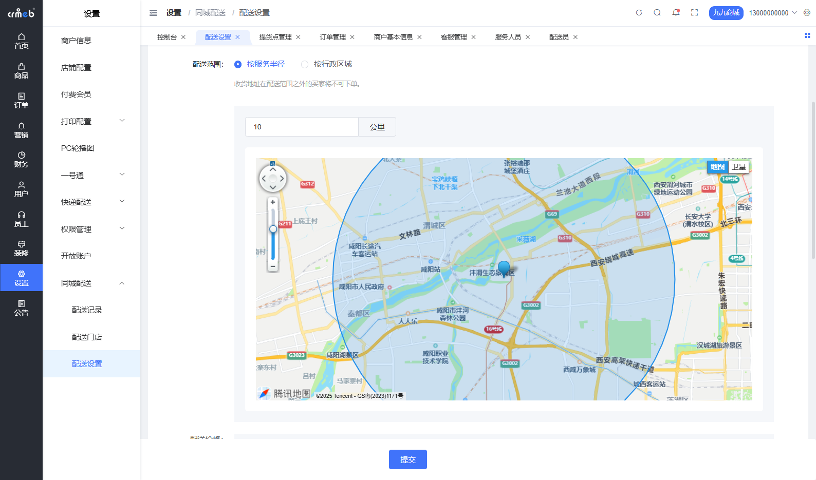Image resolution: width=816 pixels, height=480 pixels.
Task: Click the delivery radius input field
Action: click(302, 127)
